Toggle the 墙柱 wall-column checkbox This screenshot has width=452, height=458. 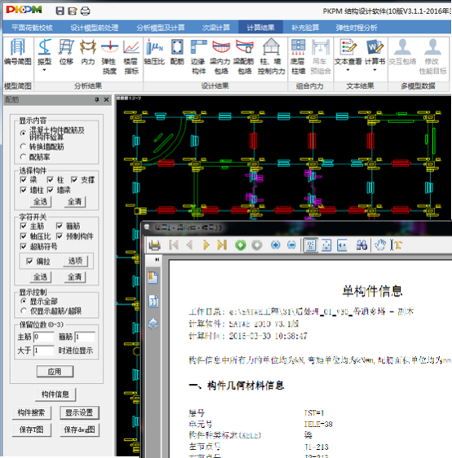(24, 190)
